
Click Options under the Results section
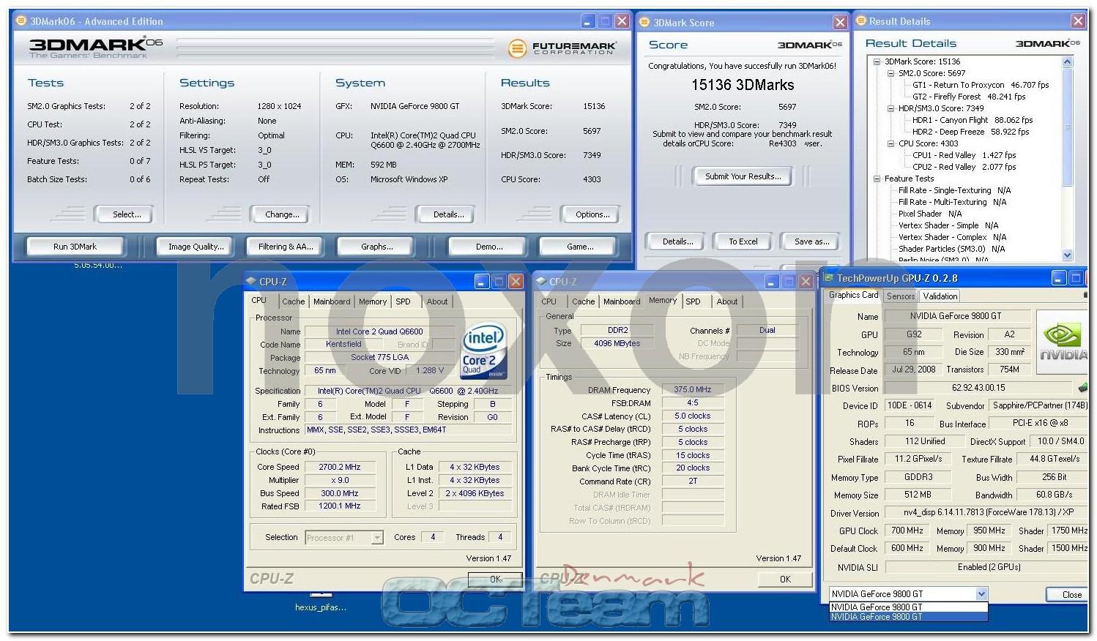[x=592, y=214]
